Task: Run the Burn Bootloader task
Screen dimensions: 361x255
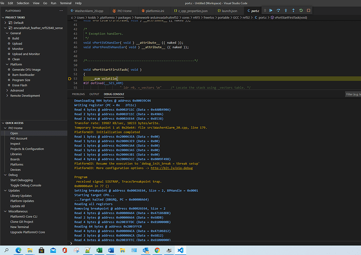Action: point(23,75)
